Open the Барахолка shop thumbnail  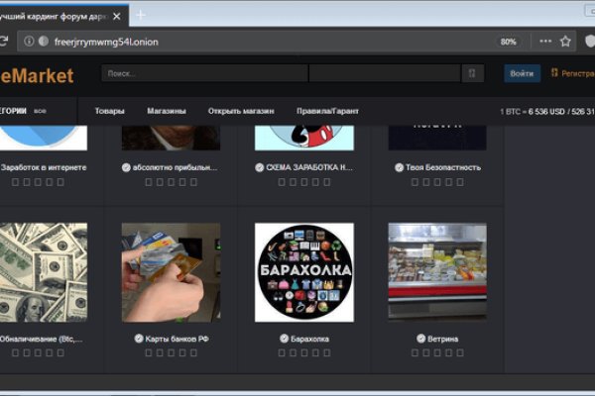pyautogui.click(x=303, y=272)
